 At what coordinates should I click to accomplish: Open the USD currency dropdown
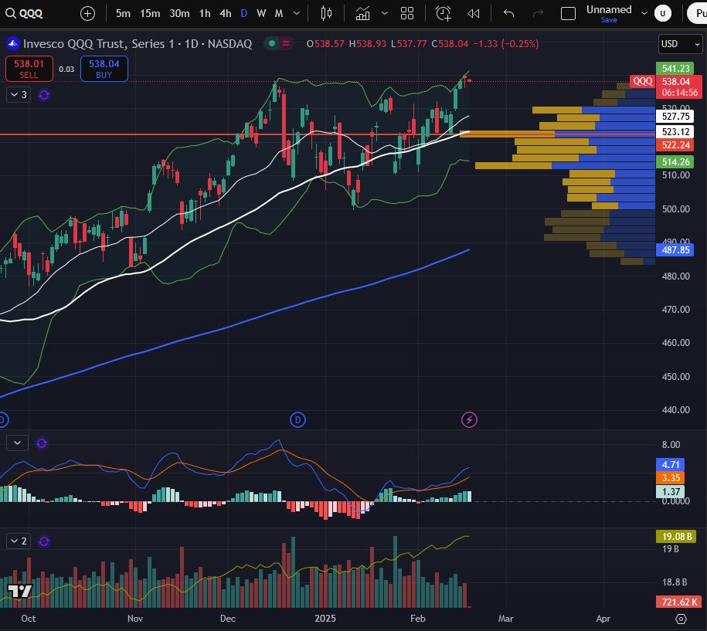680,44
